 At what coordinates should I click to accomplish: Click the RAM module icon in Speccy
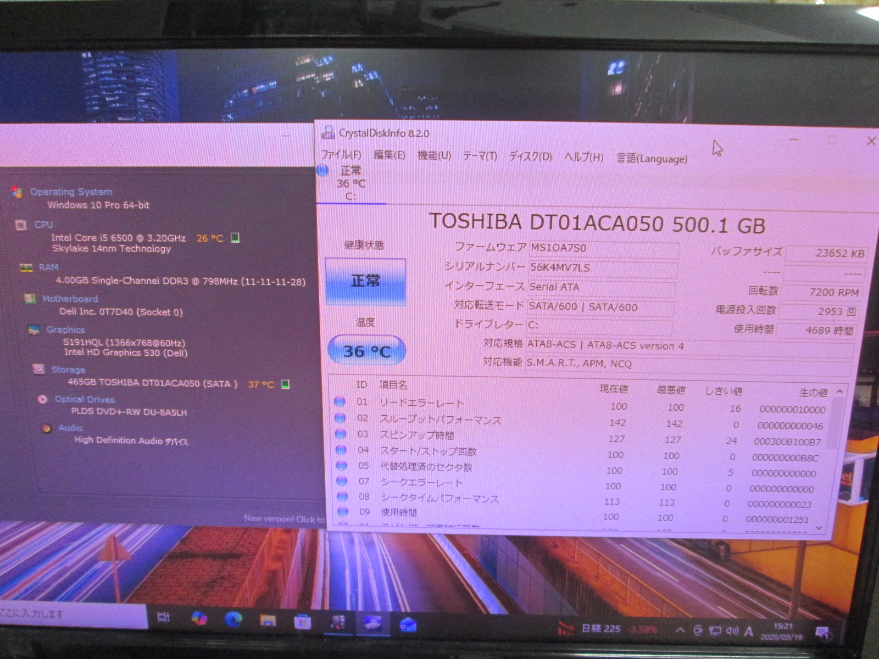pos(26,267)
